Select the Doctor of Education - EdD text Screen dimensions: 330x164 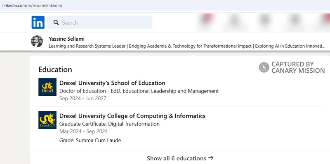[x=139, y=91]
